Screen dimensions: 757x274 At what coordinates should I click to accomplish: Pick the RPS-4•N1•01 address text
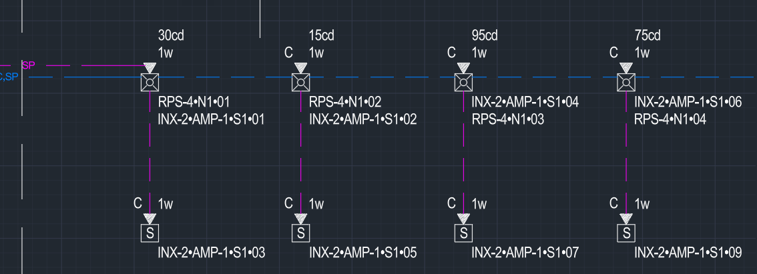[x=194, y=102]
